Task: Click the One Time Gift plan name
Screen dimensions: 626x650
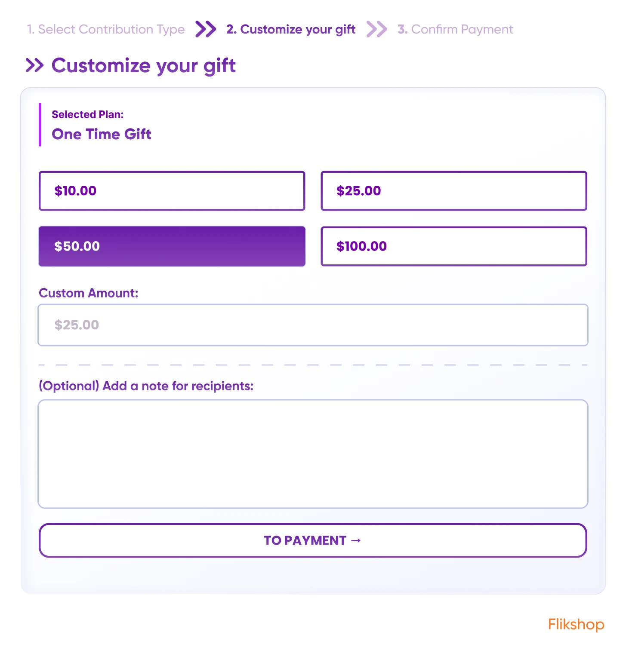Action: [102, 134]
